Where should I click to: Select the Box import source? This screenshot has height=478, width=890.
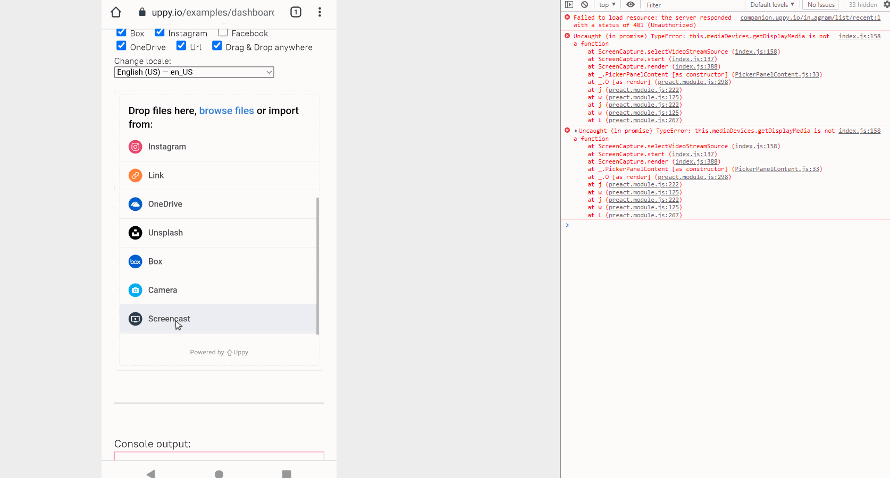pyautogui.click(x=155, y=261)
